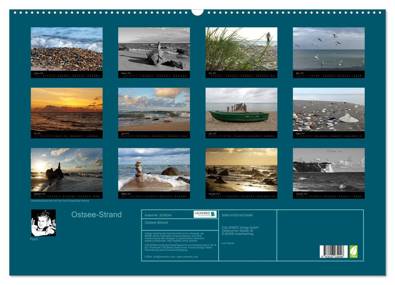Image resolution: width=395 pixels, height=285 pixels.
Task: Click the info@calvendo.com email link
Action: pos(164,256)
